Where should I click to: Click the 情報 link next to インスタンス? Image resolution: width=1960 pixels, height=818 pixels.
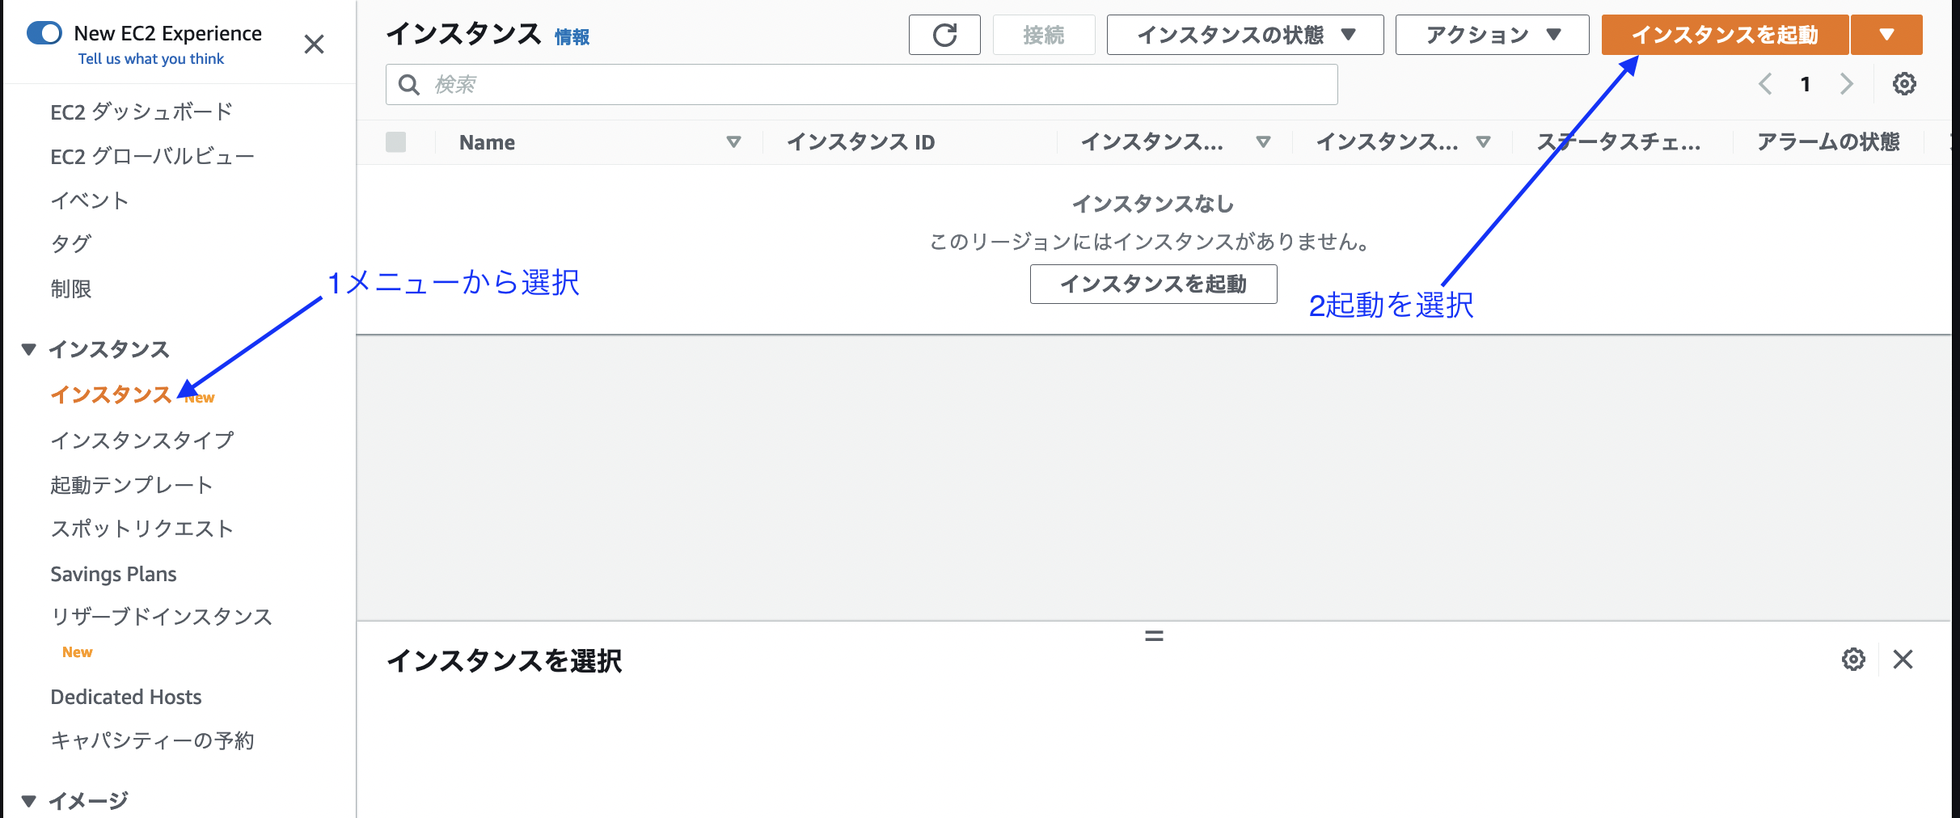click(571, 36)
